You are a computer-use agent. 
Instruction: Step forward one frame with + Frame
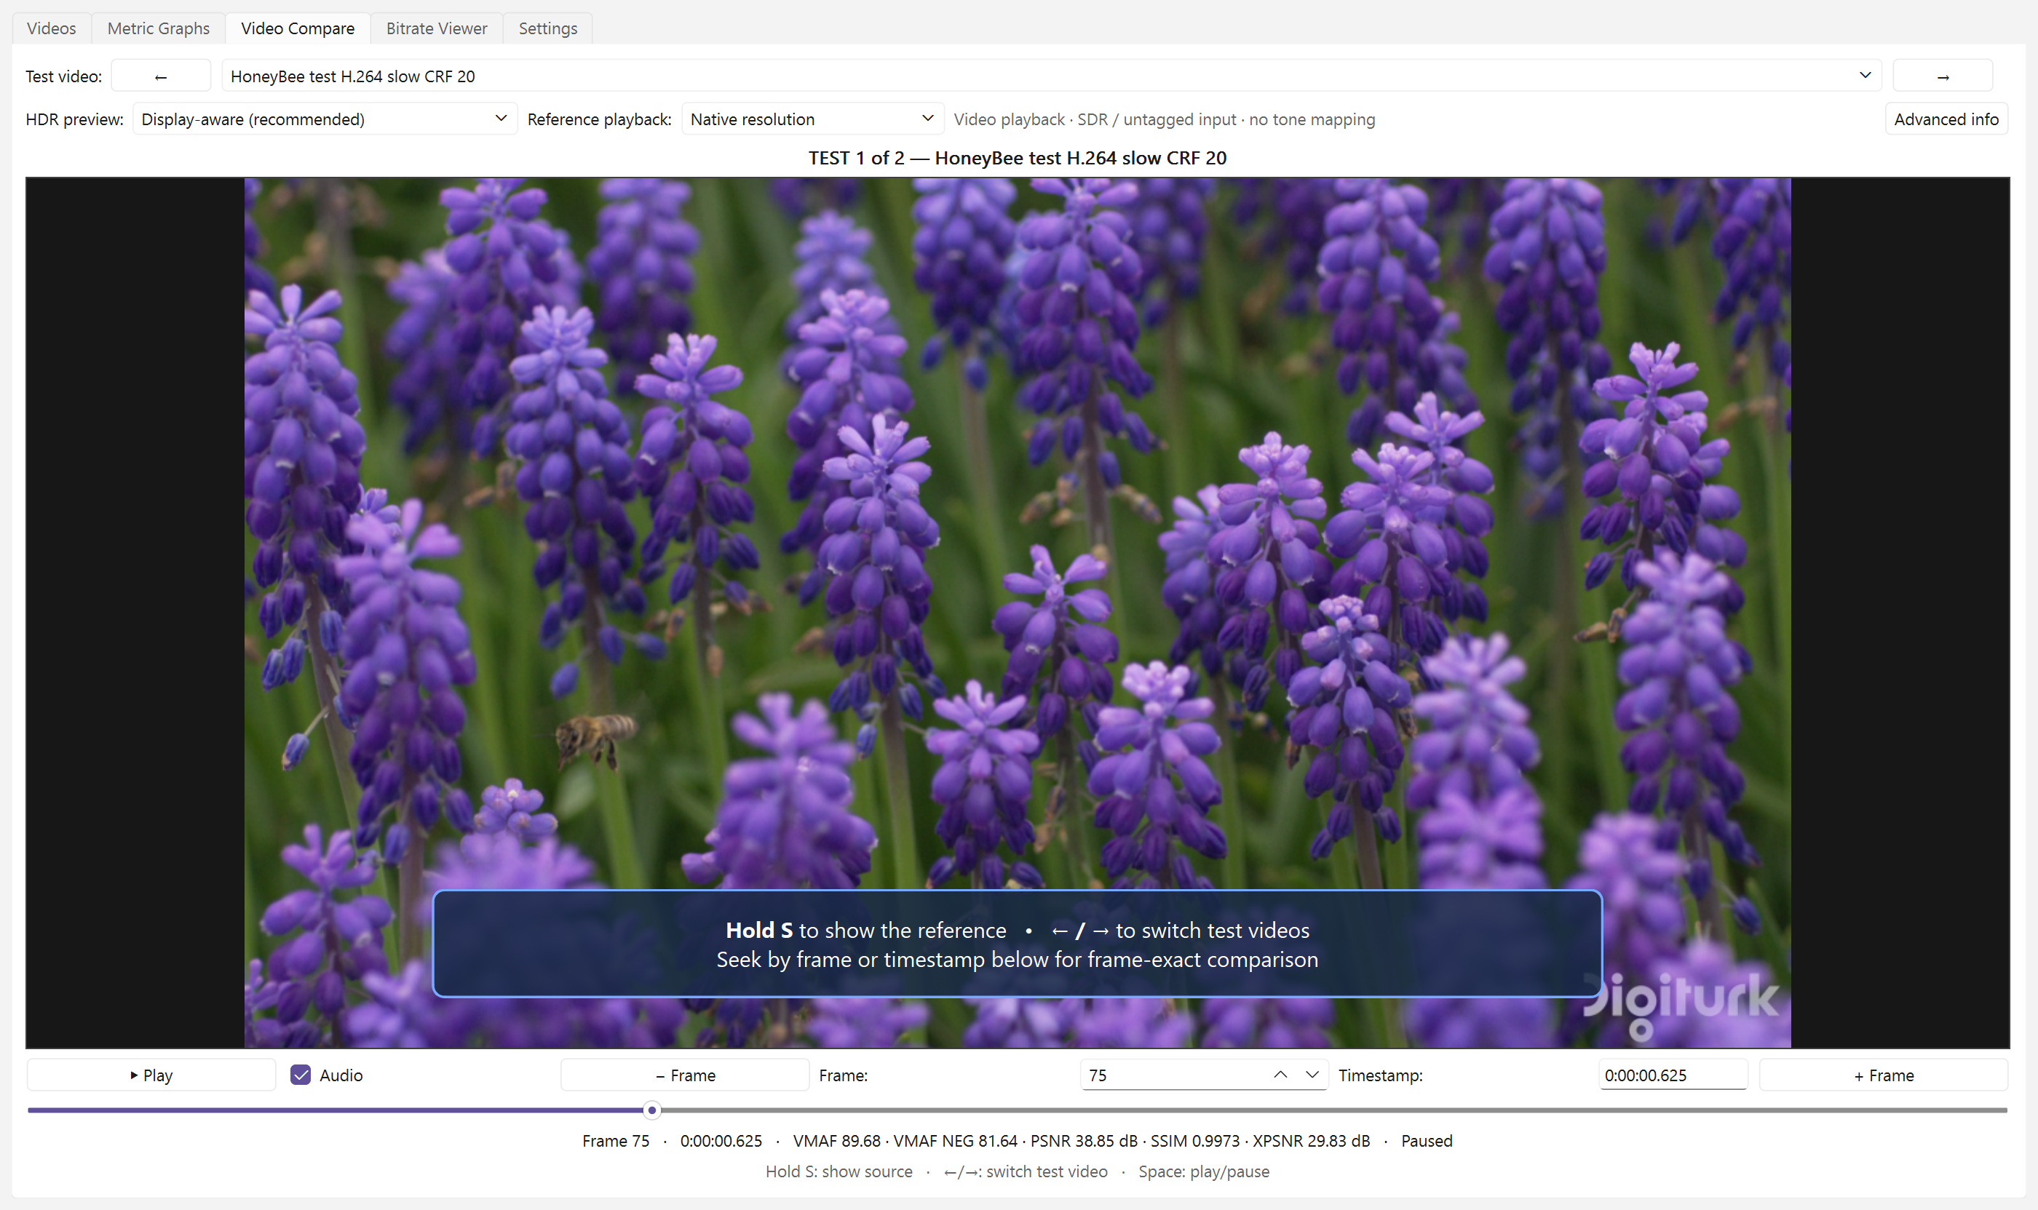1883,1075
